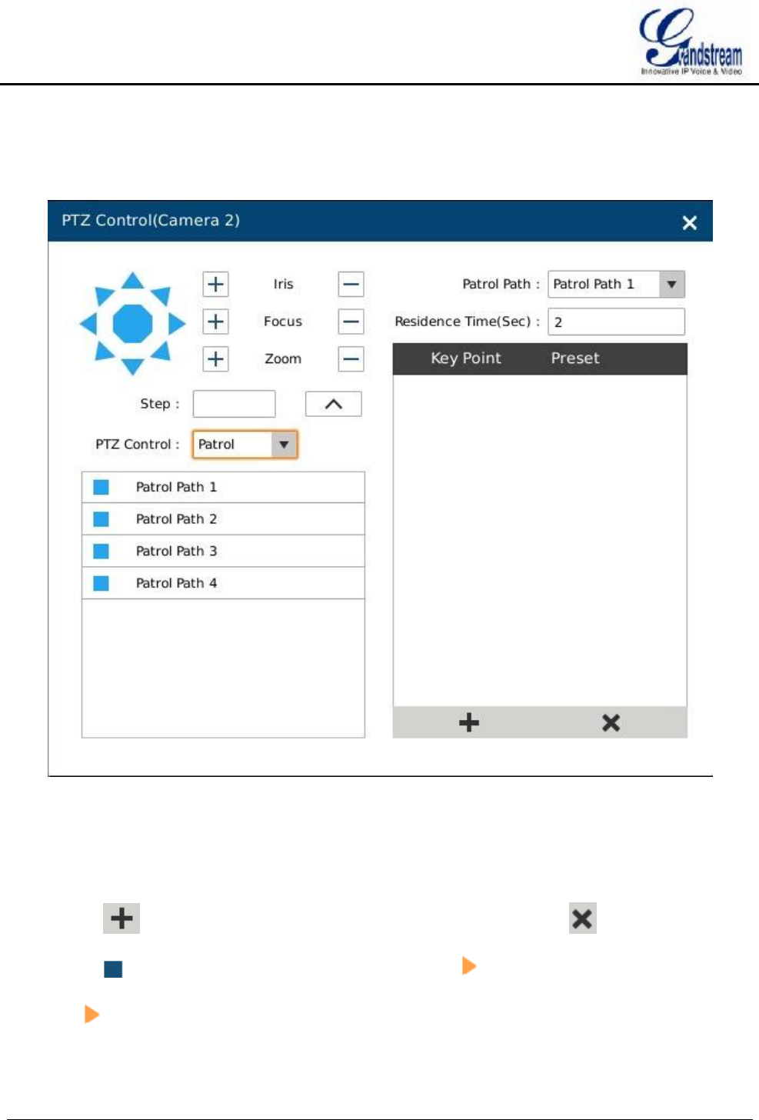Zoom in with plus button

coord(215,358)
